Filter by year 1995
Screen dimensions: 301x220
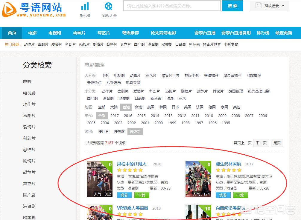pos(226,123)
